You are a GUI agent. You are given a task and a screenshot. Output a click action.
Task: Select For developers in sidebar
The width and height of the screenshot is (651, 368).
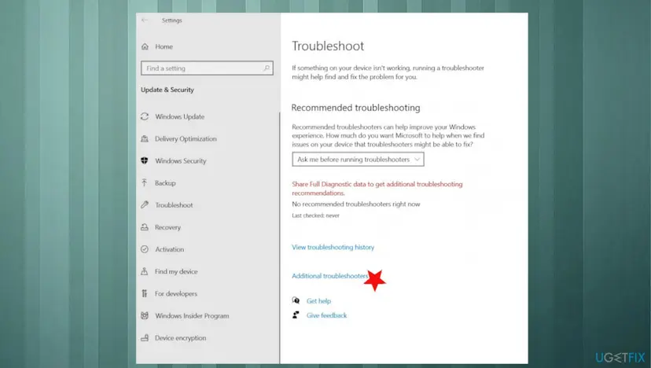coord(176,293)
